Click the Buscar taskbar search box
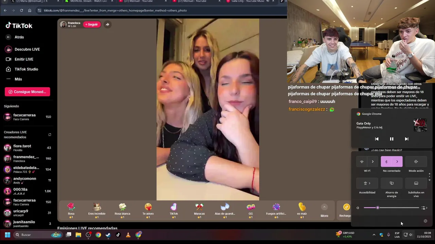Viewport: 435px width, 244px height. click(38, 235)
